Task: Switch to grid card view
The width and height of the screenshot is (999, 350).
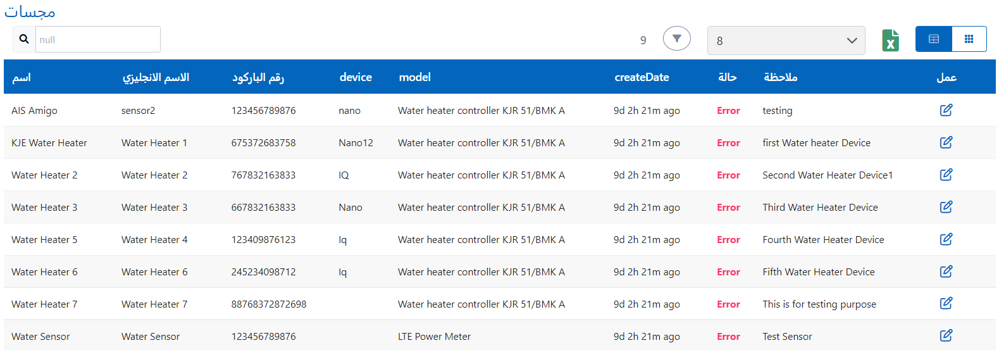Action: [969, 39]
